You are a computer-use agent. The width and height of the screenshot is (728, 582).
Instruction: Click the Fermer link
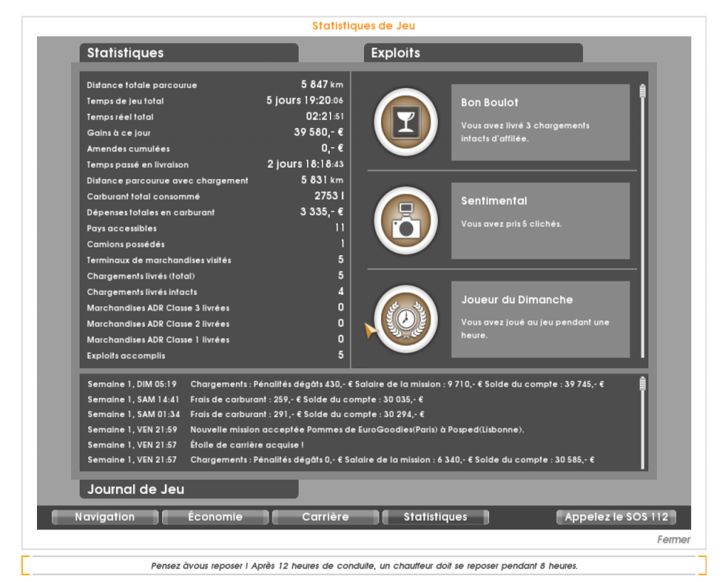[x=673, y=539]
